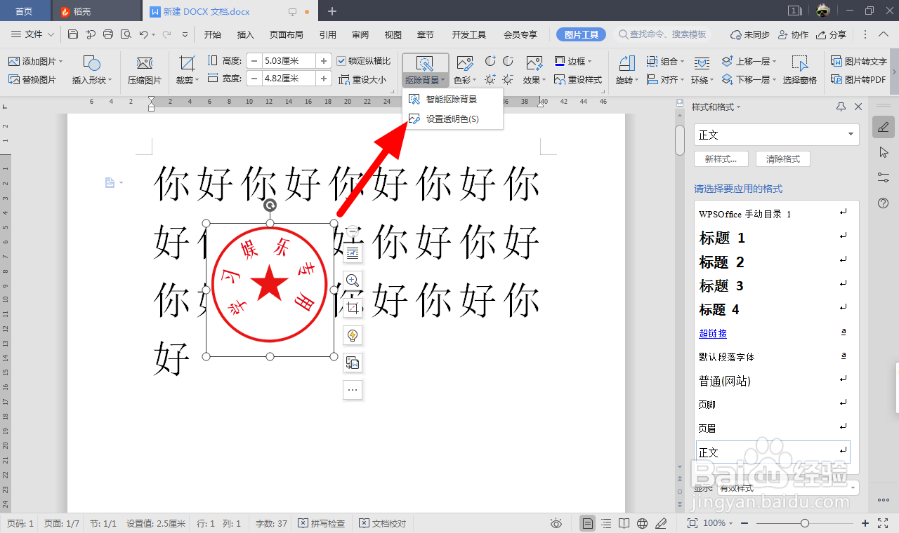Click Replace Picture (替换图片)
The image size is (899, 533).
point(32,80)
